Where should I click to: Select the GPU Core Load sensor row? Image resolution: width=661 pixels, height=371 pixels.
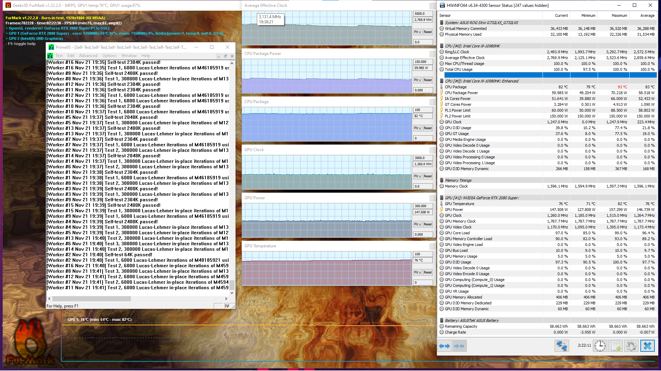tap(547, 233)
